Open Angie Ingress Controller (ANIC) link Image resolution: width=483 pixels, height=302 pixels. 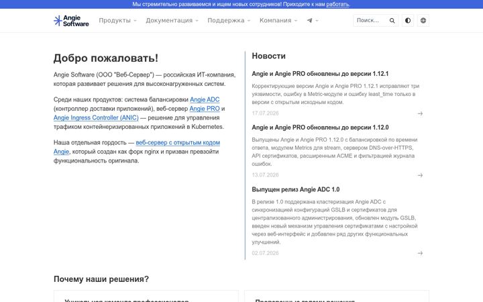(x=96, y=117)
